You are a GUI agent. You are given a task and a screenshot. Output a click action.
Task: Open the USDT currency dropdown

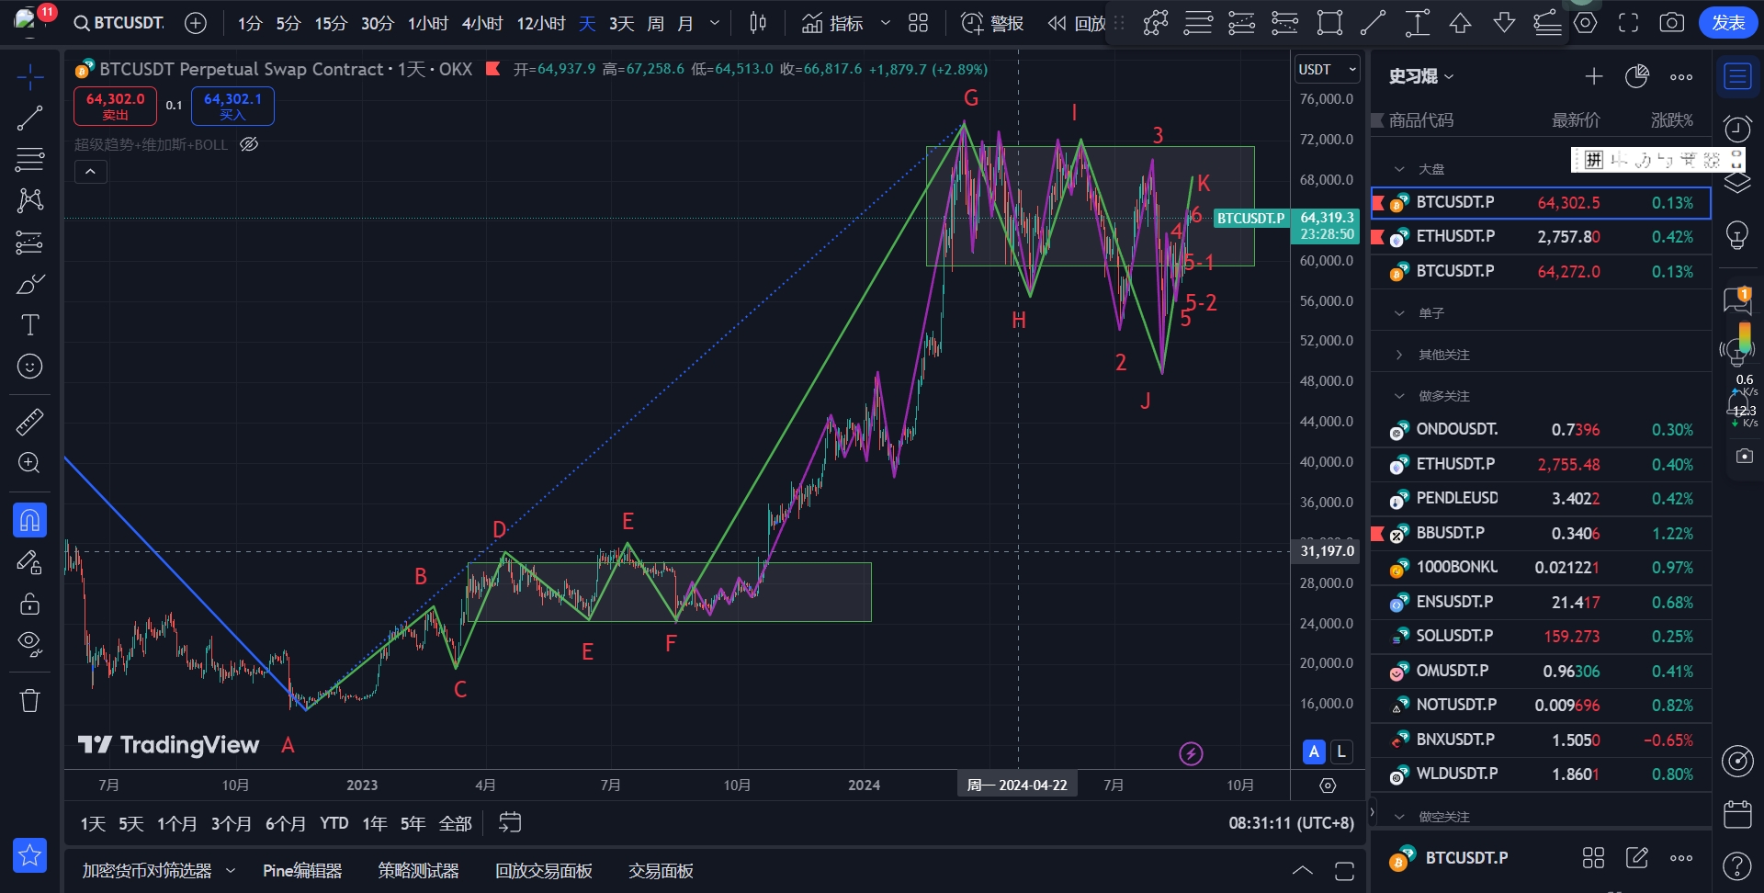1327,69
